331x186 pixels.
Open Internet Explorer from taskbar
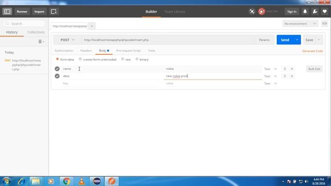pos(21,181)
